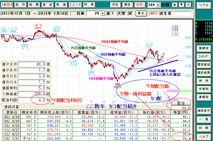Open the コメント comment menu

75,5
